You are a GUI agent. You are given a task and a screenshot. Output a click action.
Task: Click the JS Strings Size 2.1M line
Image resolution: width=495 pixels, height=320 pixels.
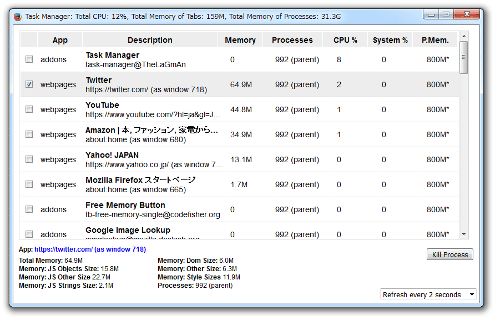coord(66,286)
